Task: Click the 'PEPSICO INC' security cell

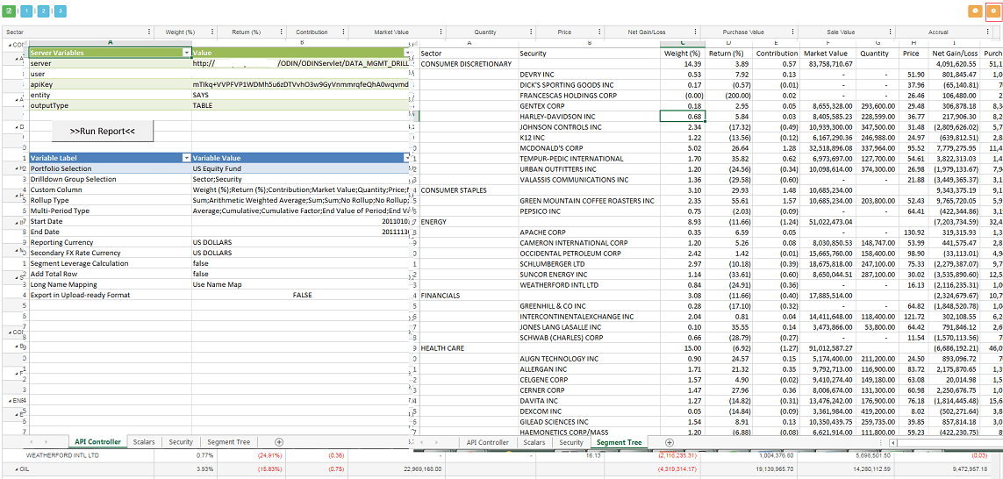Action: [589, 211]
